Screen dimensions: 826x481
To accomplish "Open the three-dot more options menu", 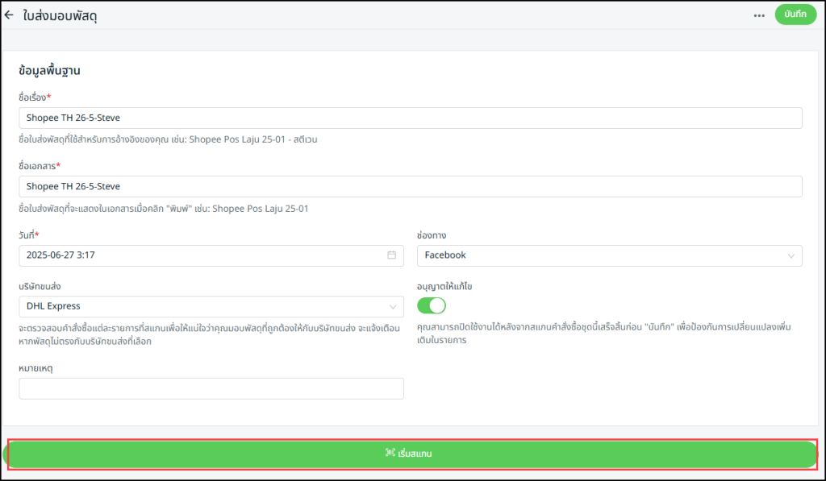I will tap(759, 15).
